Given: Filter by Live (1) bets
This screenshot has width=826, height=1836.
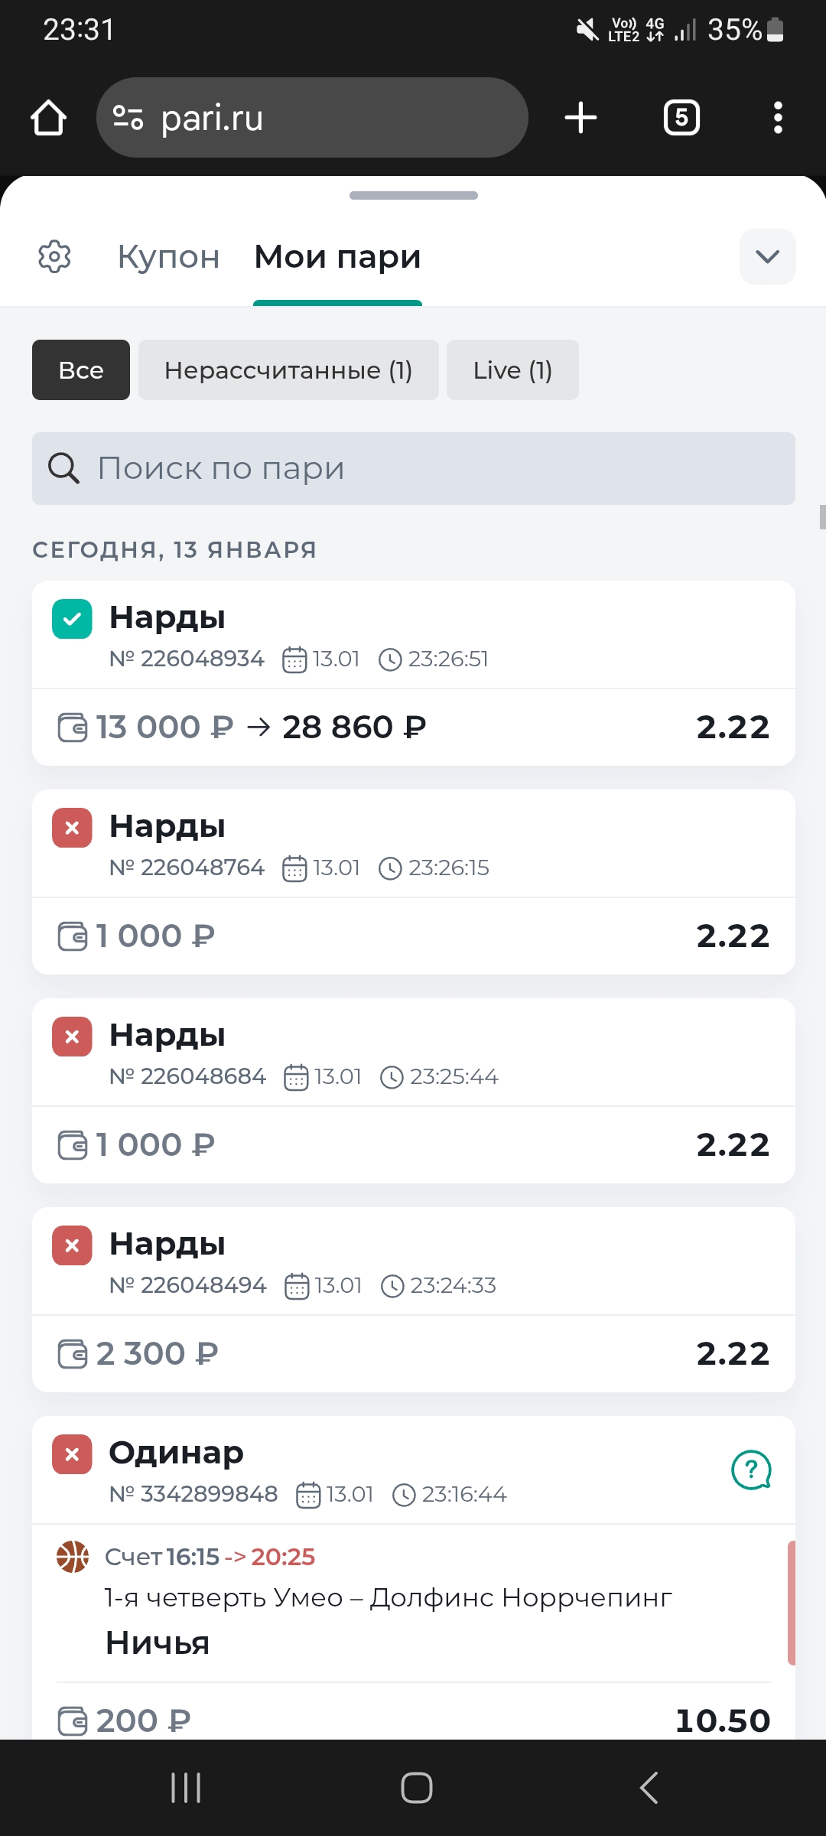Looking at the screenshot, I should click(x=512, y=370).
